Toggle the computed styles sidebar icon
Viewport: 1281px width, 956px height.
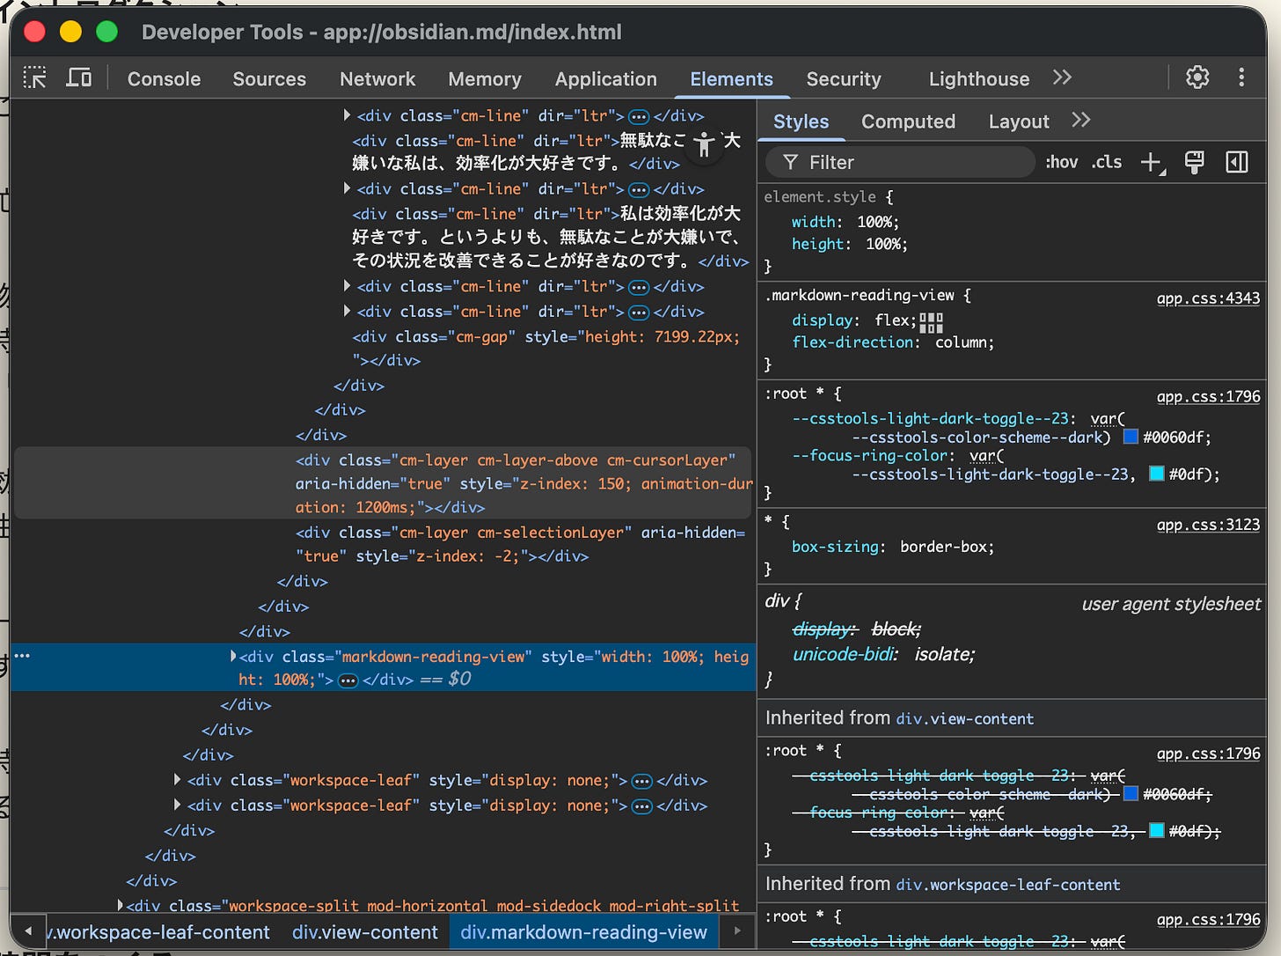(x=1237, y=162)
